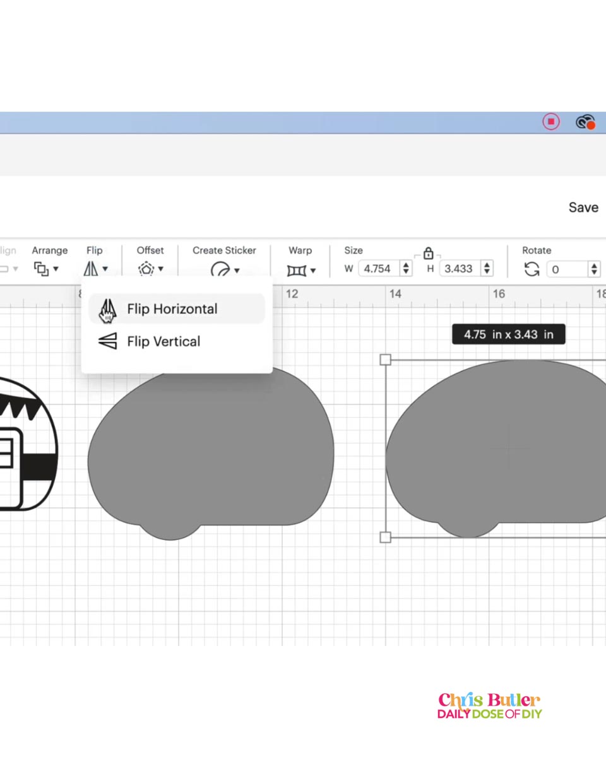606x757 pixels.
Task: Click the Create Sticker icon
Action: pyautogui.click(x=220, y=270)
